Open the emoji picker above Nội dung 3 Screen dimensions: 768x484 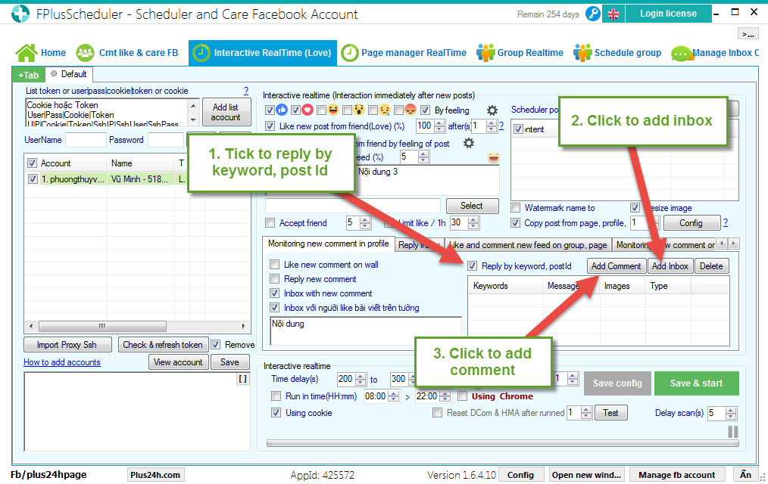pyautogui.click(x=494, y=157)
